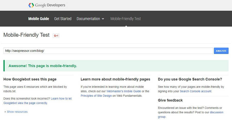The height and width of the screenshot is (121, 232).
Task: Click the Google Developers wordmark text
Action: coord(50,5)
